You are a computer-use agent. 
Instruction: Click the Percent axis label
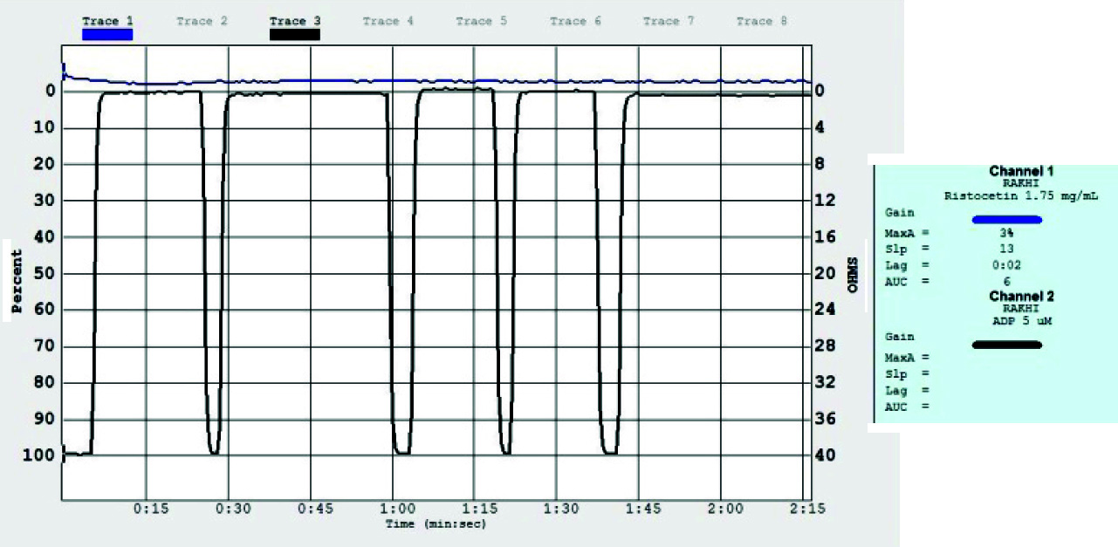(x=17, y=282)
